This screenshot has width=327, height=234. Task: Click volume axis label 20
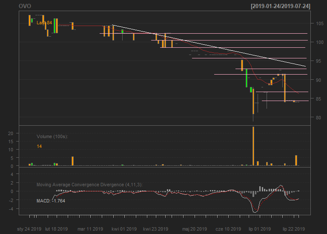[x=10, y=133]
